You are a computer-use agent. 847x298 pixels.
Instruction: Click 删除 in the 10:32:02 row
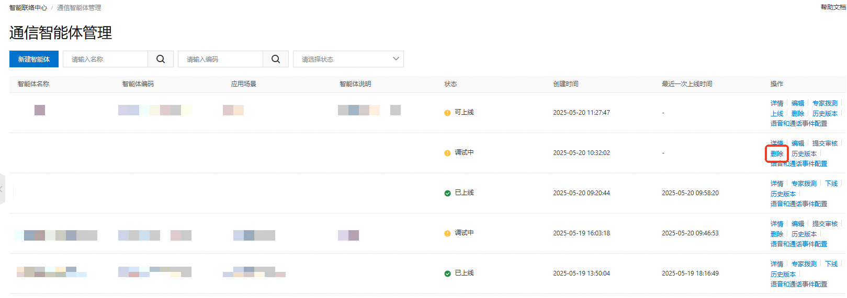click(777, 154)
